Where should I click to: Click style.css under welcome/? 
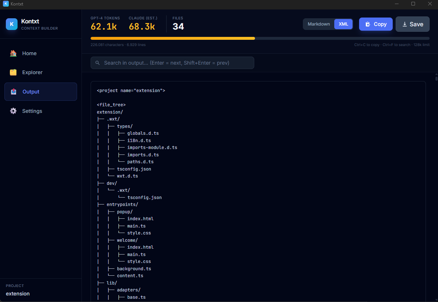point(139,261)
